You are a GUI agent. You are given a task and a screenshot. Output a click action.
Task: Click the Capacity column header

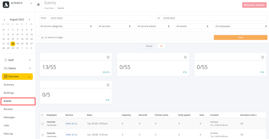tap(126, 115)
